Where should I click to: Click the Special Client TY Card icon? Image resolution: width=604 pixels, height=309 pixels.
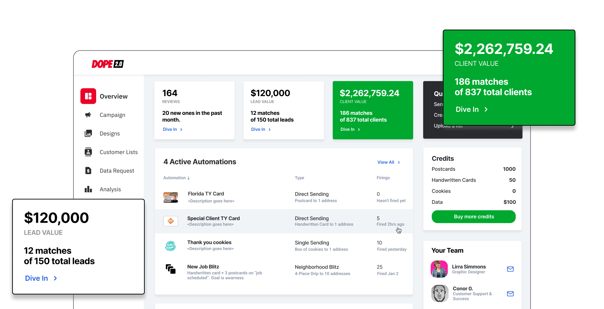[171, 221]
